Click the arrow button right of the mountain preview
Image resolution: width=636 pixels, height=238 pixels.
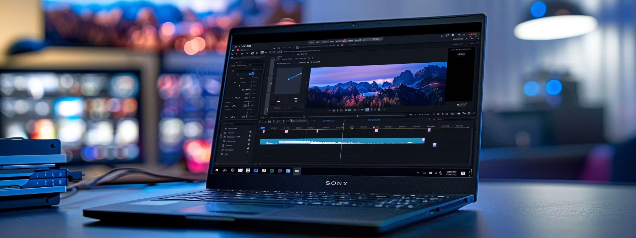pyautogui.click(x=461, y=105)
